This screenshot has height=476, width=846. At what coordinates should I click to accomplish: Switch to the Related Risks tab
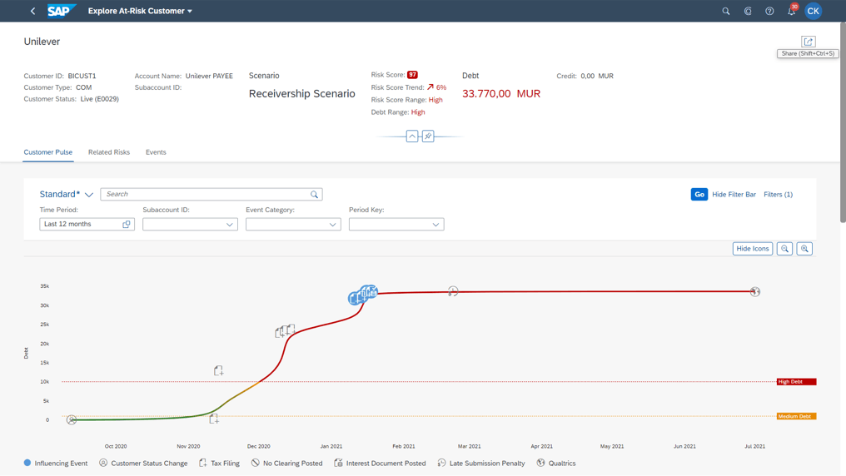[109, 152]
